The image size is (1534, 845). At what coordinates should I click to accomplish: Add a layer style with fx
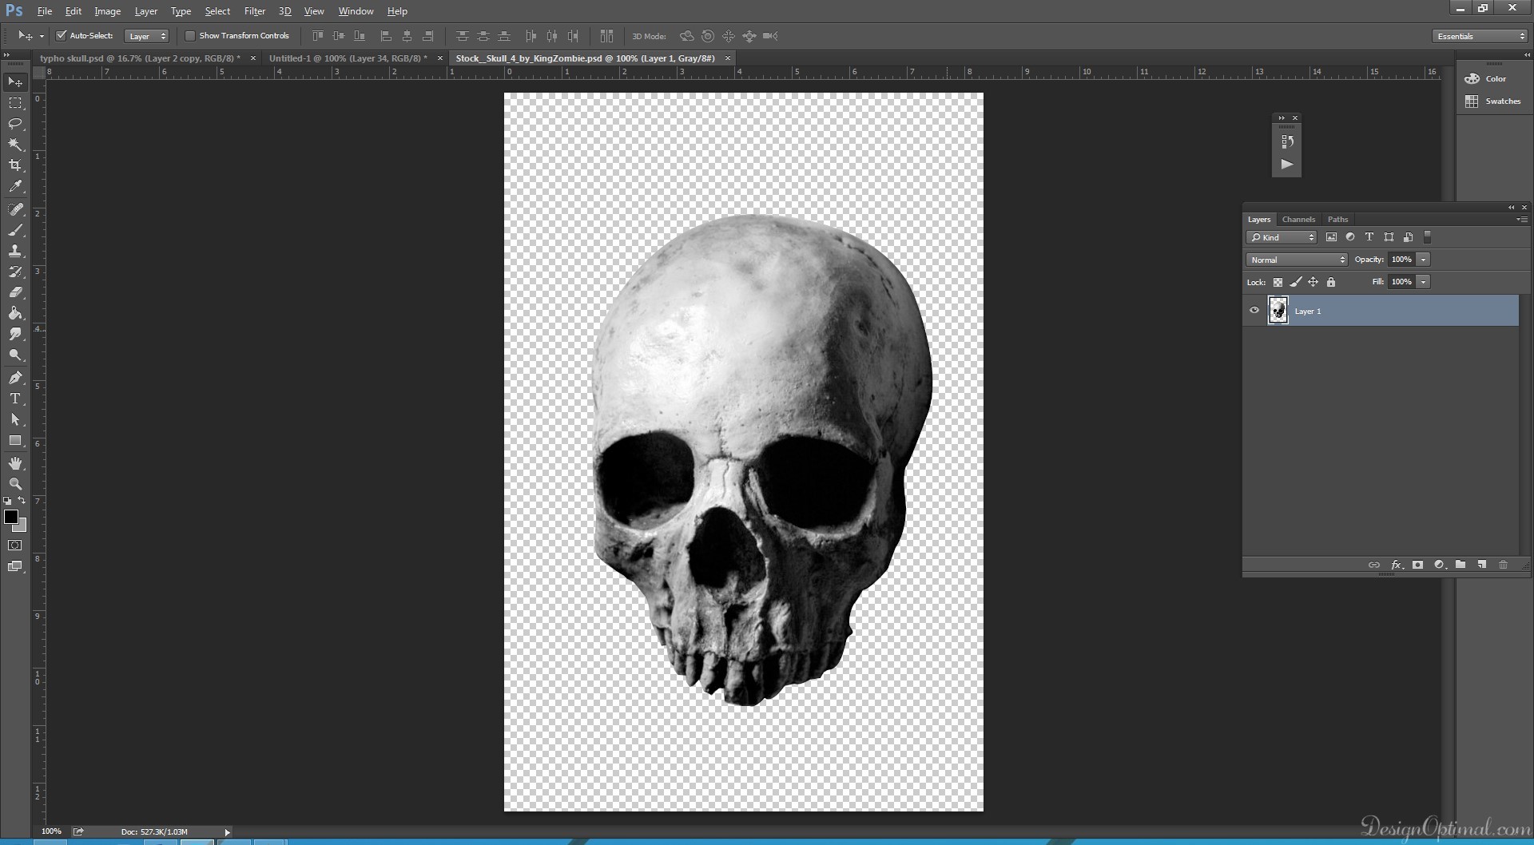point(1396,565)
